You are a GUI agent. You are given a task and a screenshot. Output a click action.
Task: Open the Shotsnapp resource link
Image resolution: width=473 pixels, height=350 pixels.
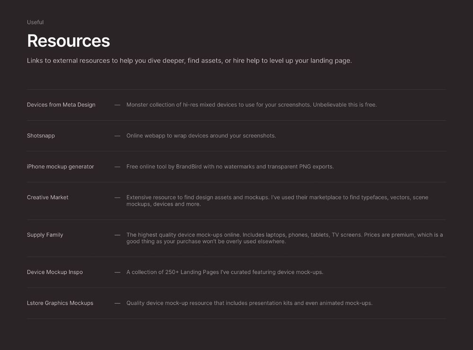(x=41, y=136)
